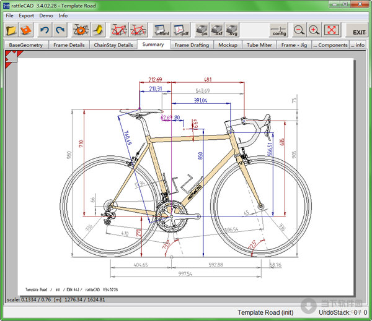Image resolution: width=372 pixels, height=321 pixels.
Task: Export drawing as html
Action: click(x=162, y=30)
